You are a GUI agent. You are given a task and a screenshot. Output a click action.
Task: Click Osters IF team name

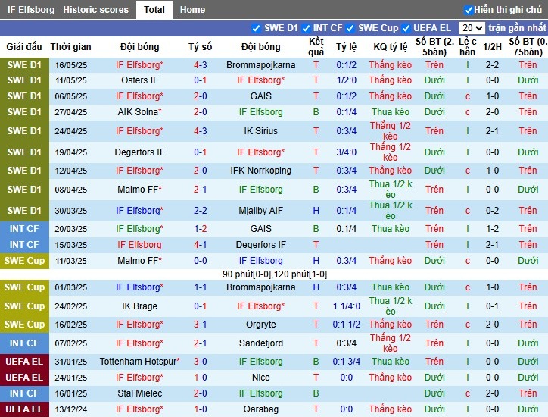coord(139,80)
